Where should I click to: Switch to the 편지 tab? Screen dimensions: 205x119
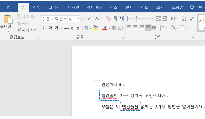(x=129, y=7)
